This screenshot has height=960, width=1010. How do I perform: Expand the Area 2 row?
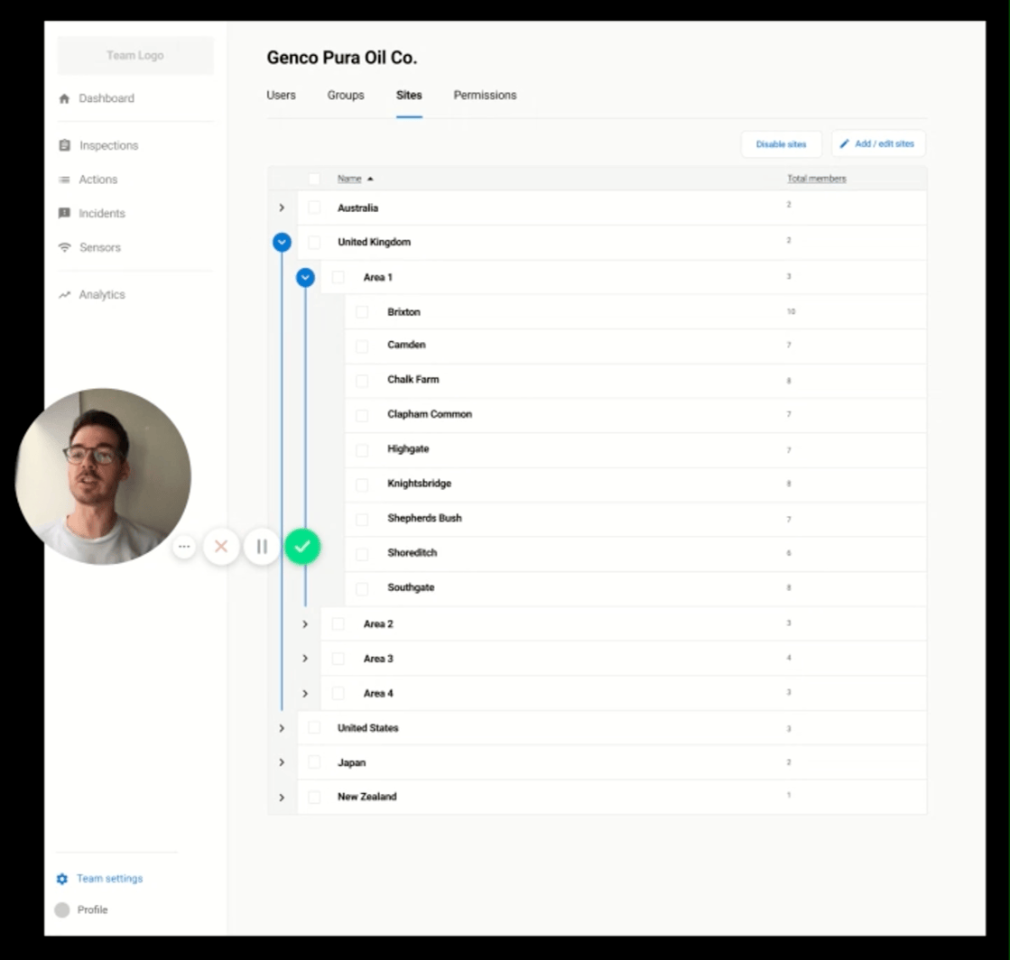[305, 624]
